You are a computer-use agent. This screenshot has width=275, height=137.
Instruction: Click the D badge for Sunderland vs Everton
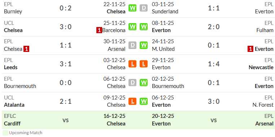click(144, 8)
